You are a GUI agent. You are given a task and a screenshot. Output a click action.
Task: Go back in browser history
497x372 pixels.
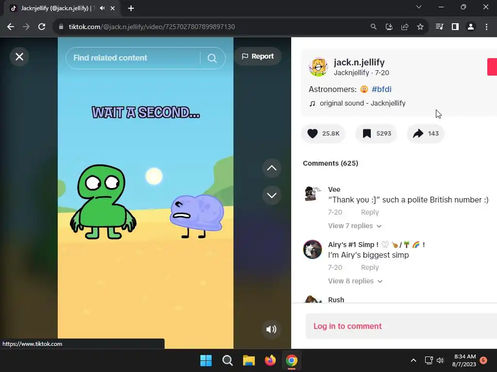click(11, 27)
